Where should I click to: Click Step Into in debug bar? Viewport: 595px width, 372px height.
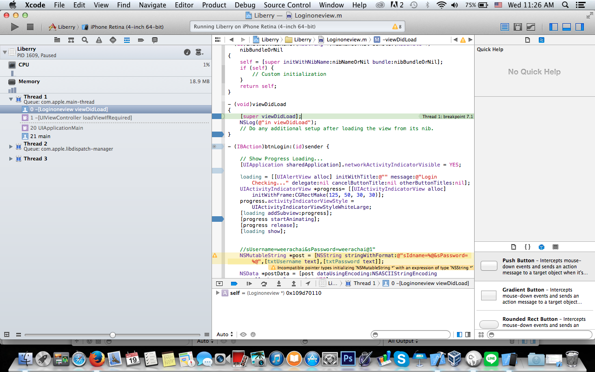tap(279, 283)
